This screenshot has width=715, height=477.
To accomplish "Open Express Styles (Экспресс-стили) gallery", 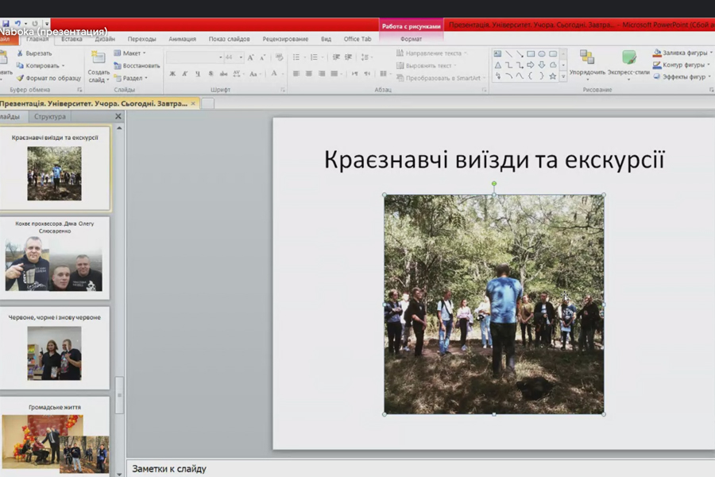I will point(628,64).
